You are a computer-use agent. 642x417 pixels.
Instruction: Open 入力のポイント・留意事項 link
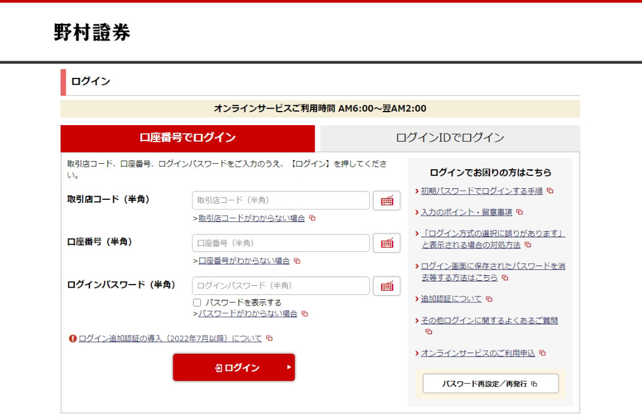tap(466, 212)
